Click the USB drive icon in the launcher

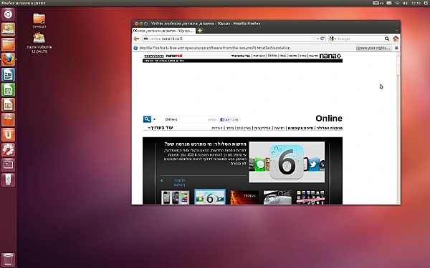point(8,180)
